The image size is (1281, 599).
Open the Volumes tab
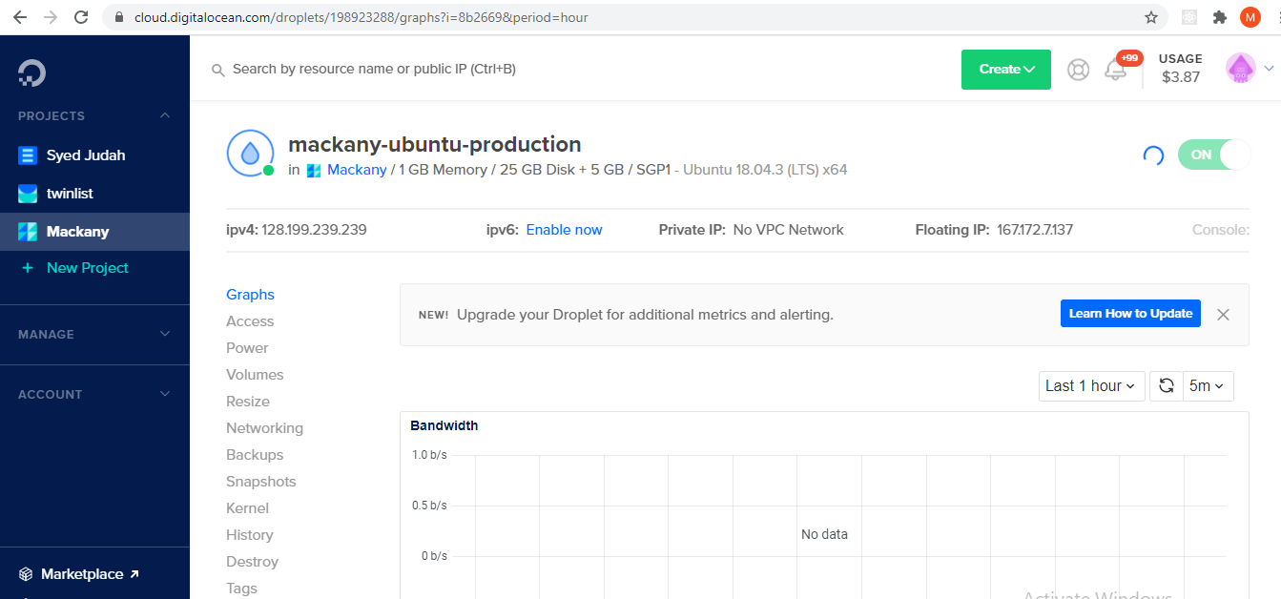pyautogui.click(x=255, y=375)
